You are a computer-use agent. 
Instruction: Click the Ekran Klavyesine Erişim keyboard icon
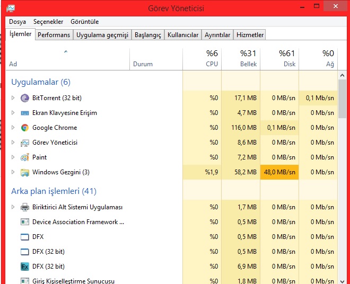[x=25, y=113]
